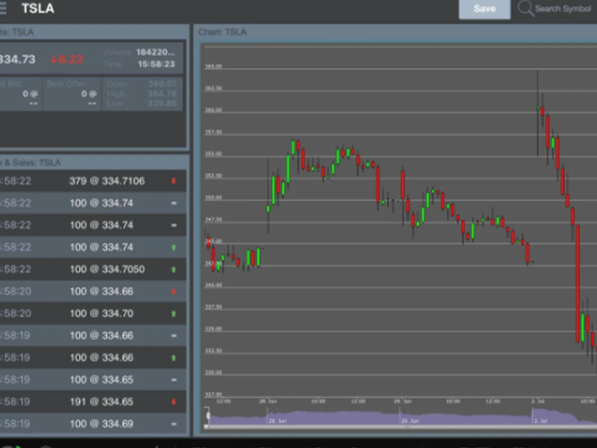Select the TSLA title in the header
597x448 pixels.
tap(38, 8)
